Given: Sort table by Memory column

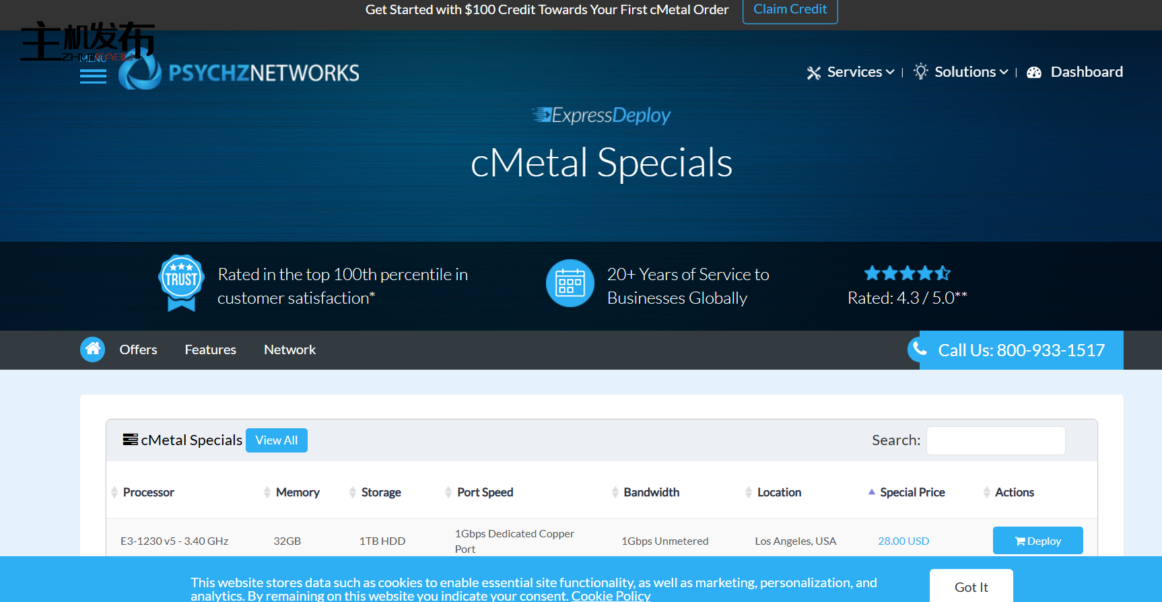Looking at the screenshot, I should pos(297,492).
